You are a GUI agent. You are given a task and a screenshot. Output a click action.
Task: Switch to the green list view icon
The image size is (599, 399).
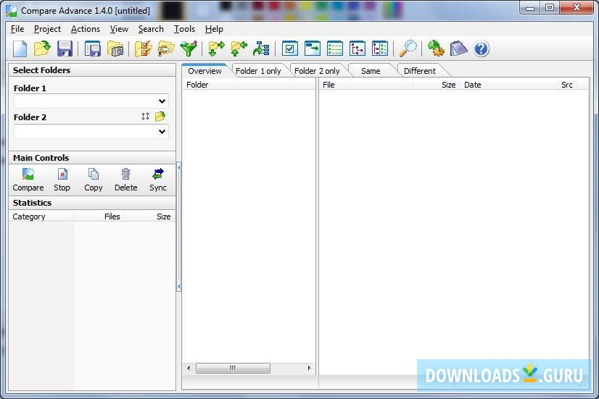[335, 49]
